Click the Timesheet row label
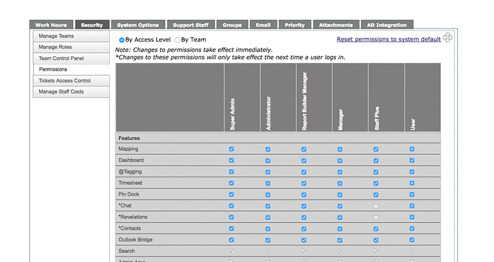494x262 pixels. (x=130, y=183)
